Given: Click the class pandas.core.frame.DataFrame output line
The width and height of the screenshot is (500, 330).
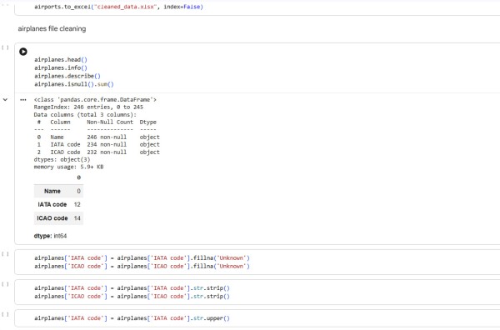Looking at the screenshot, I should 95,100.
